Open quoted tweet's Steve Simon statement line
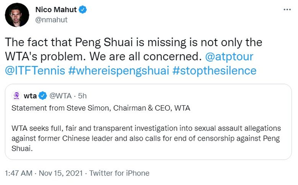Screen dimensions: 298x185 click(101, 108)
